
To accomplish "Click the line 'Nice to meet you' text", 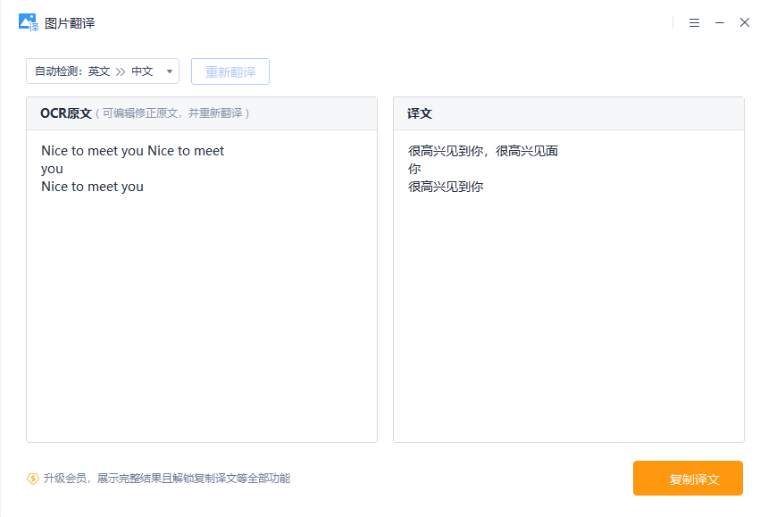I will click(x=92, y=187).
